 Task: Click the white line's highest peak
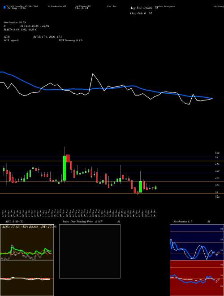pos(93,74)
